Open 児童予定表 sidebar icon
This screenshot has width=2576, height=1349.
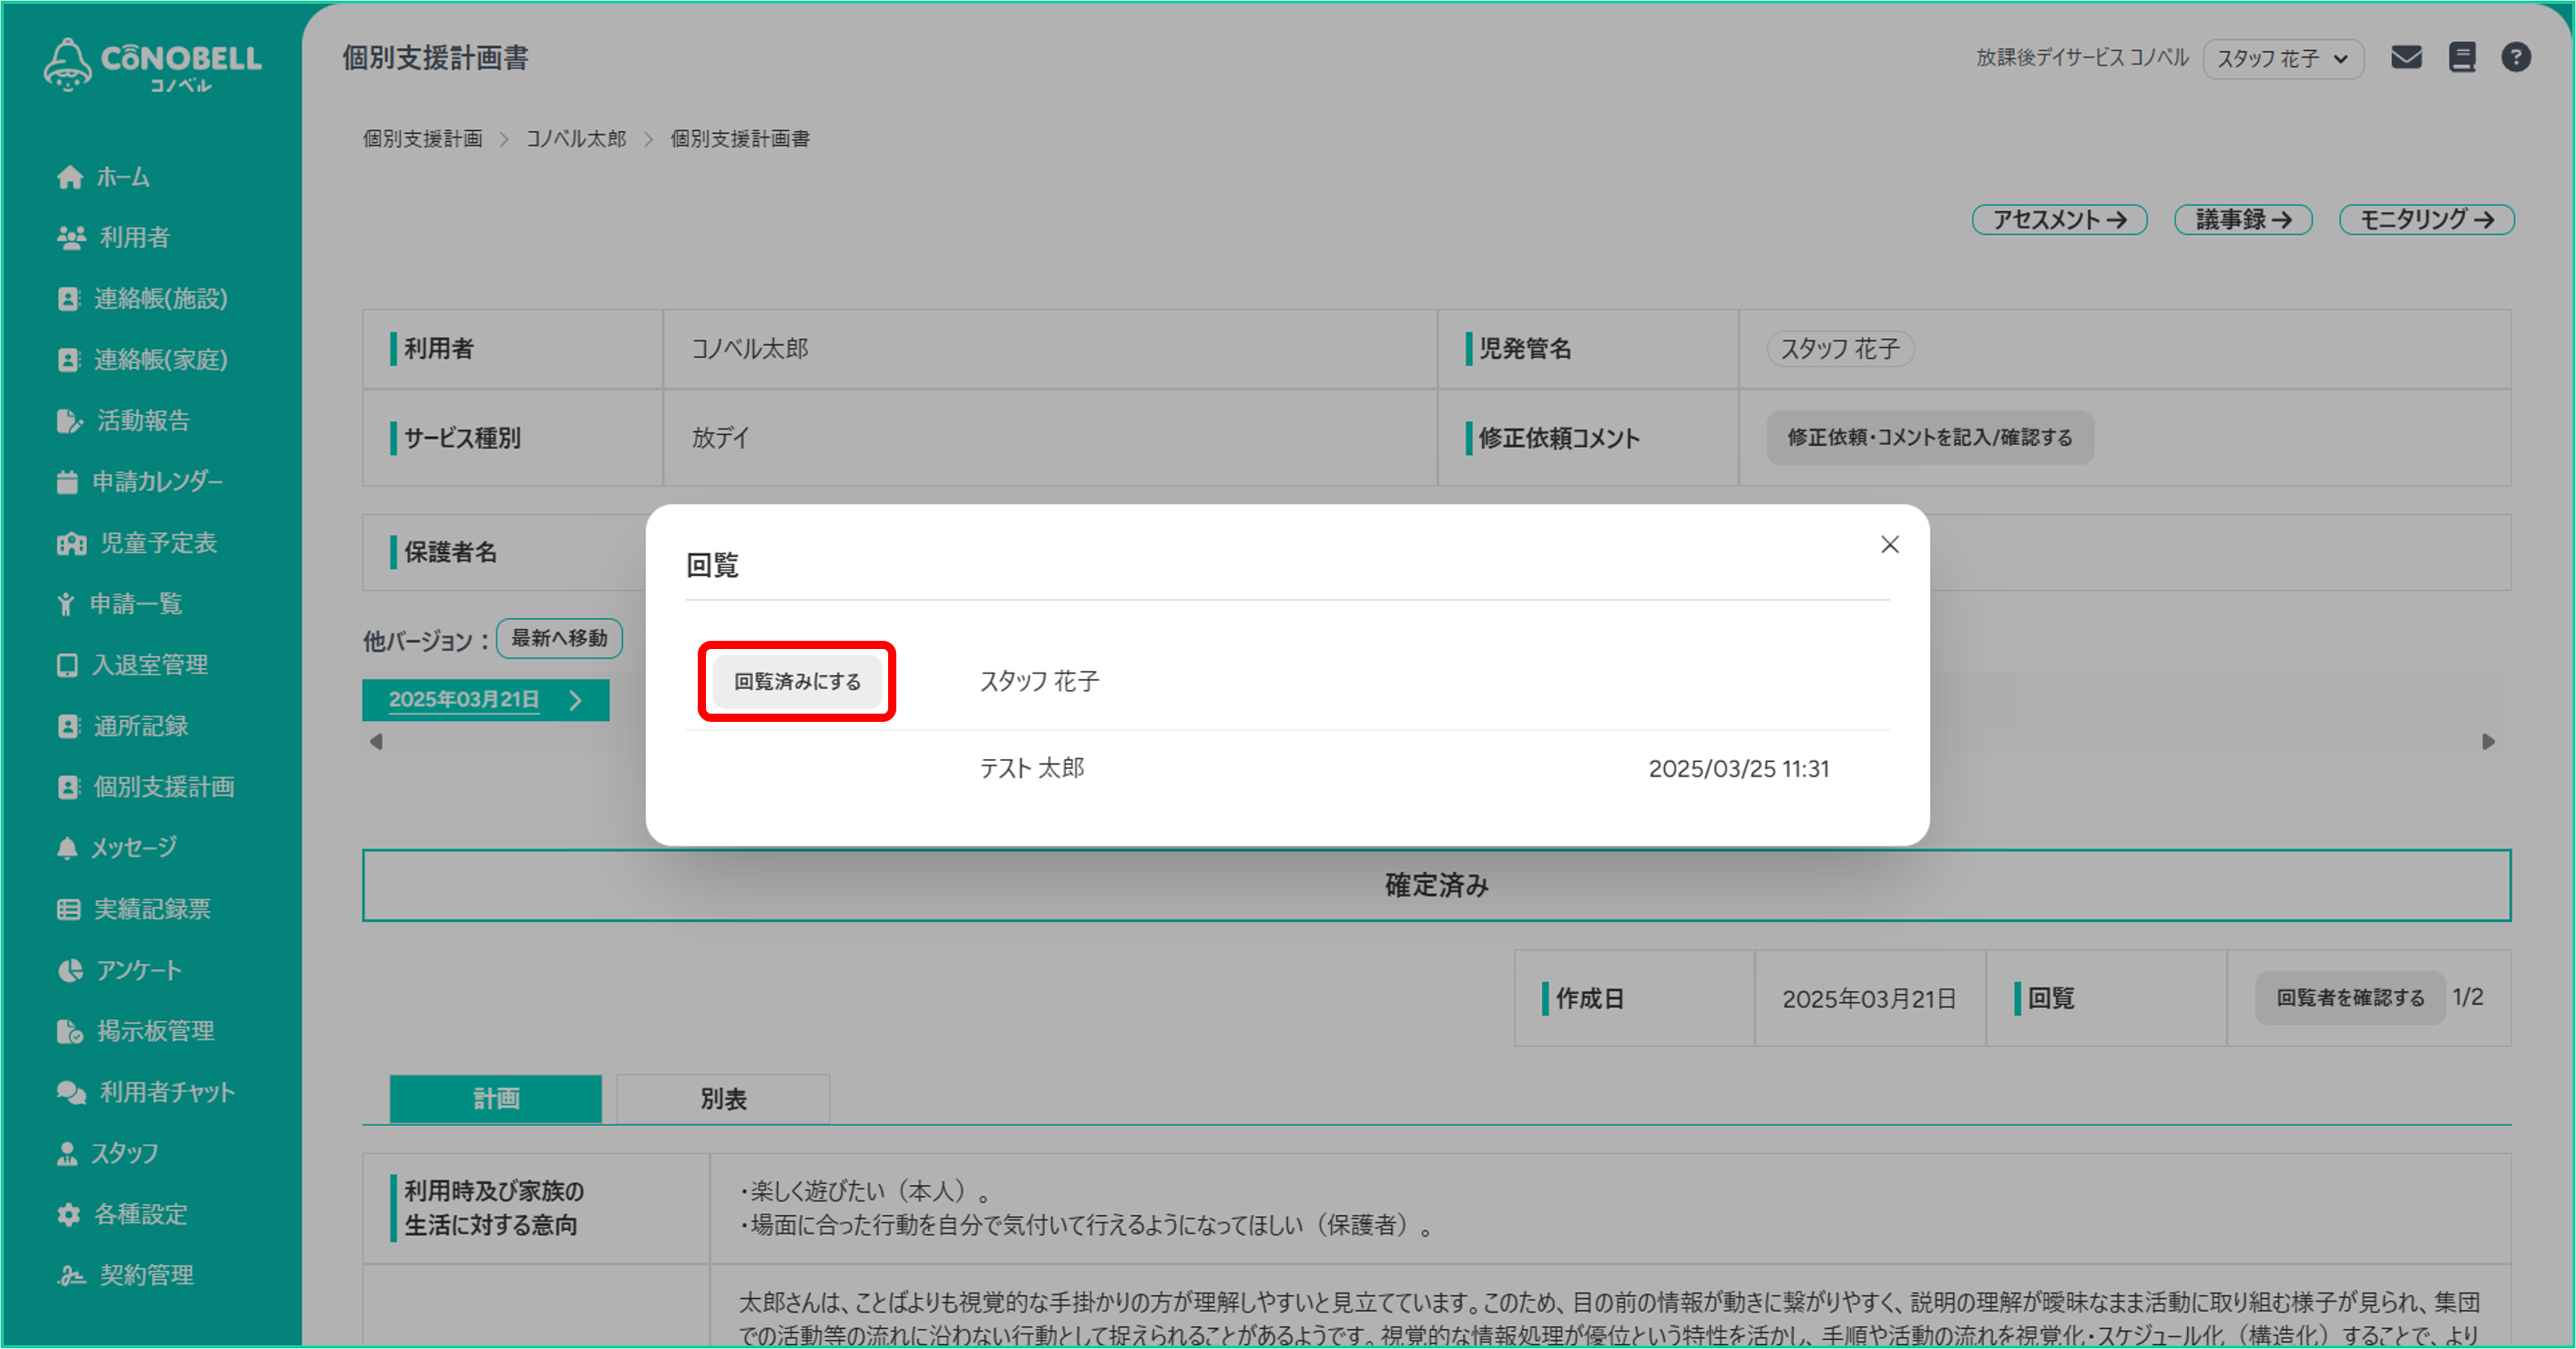71,543
